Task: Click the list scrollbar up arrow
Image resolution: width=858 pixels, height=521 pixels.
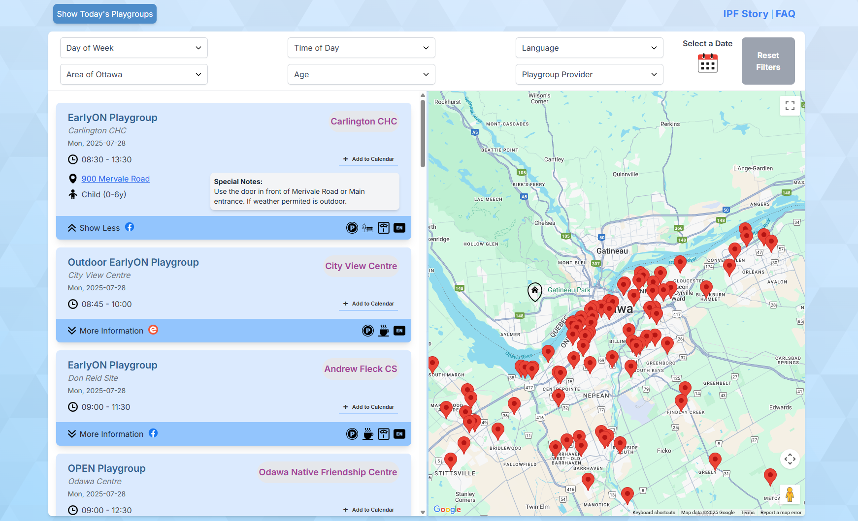Action: click(x=423, y=95)
